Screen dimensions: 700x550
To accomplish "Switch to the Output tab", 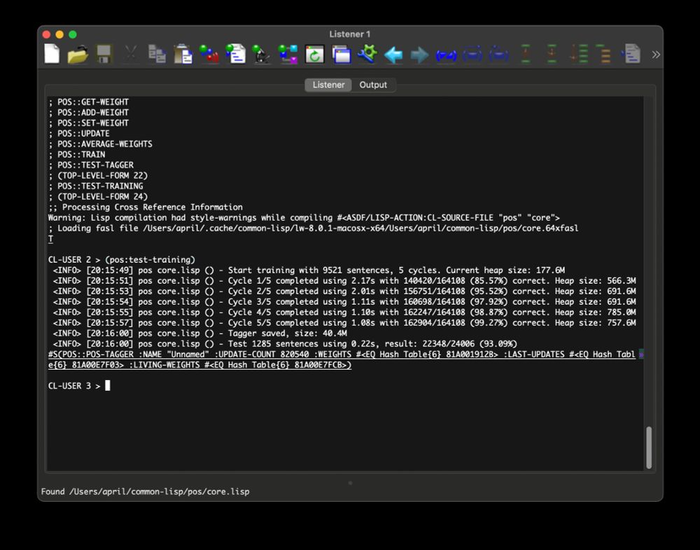I will tap(373, 85).
